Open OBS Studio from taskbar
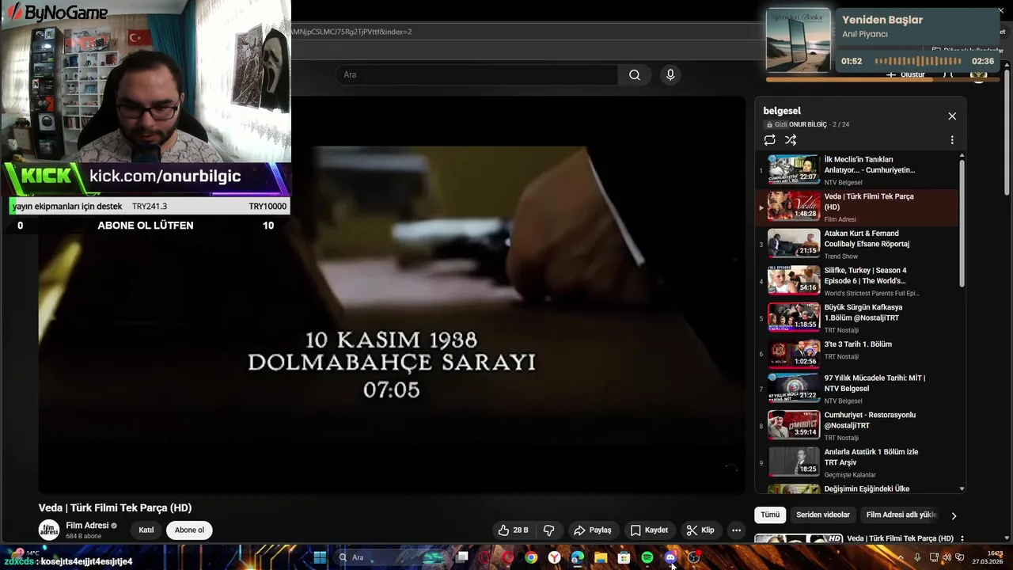This screenshot has height=570, width=1013. coord(694,557)
